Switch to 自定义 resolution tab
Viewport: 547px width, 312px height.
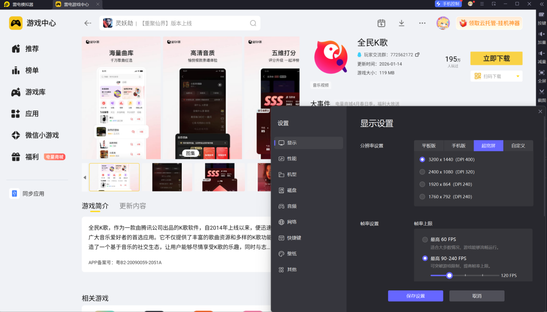pos(518,146)
